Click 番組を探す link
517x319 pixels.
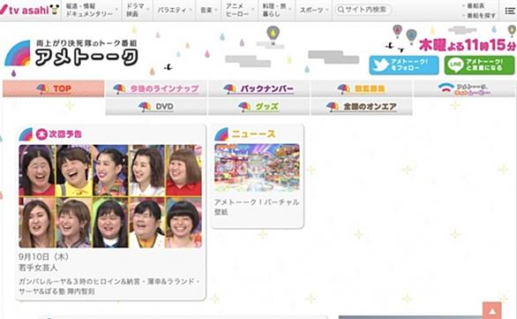tap(481, 15)
